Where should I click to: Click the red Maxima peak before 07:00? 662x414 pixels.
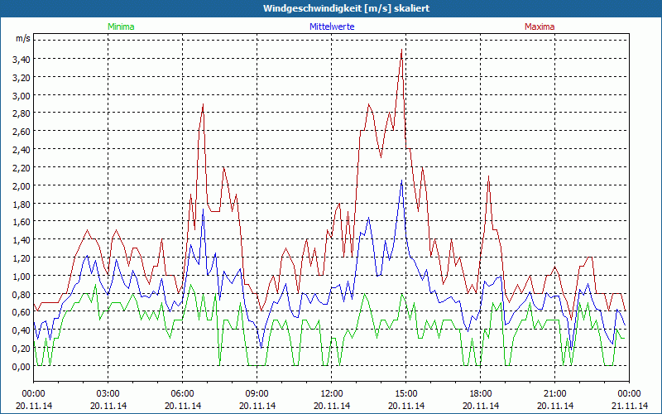pos(203,104)
